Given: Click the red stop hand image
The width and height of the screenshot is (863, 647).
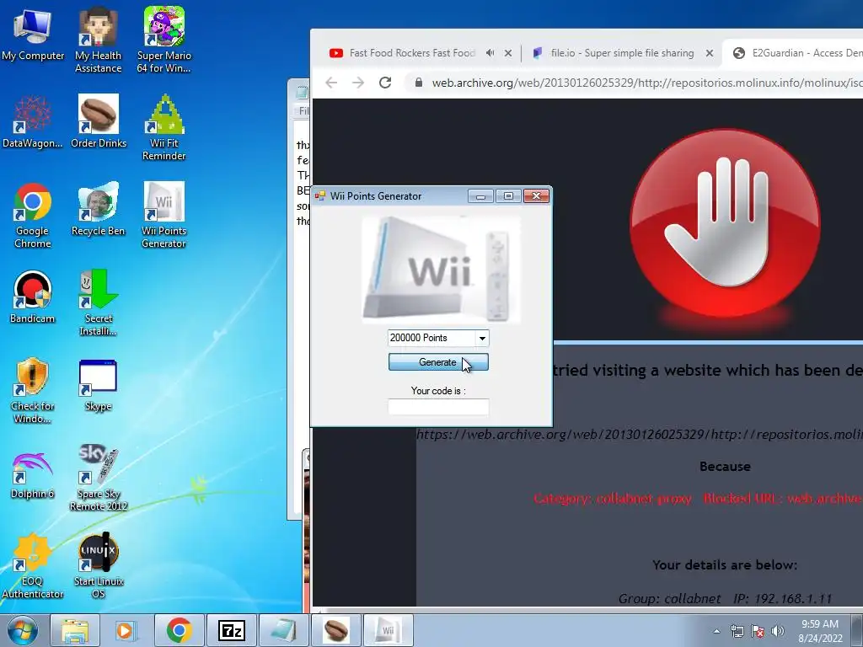Looking at the screenshot, I should [725, 223].
